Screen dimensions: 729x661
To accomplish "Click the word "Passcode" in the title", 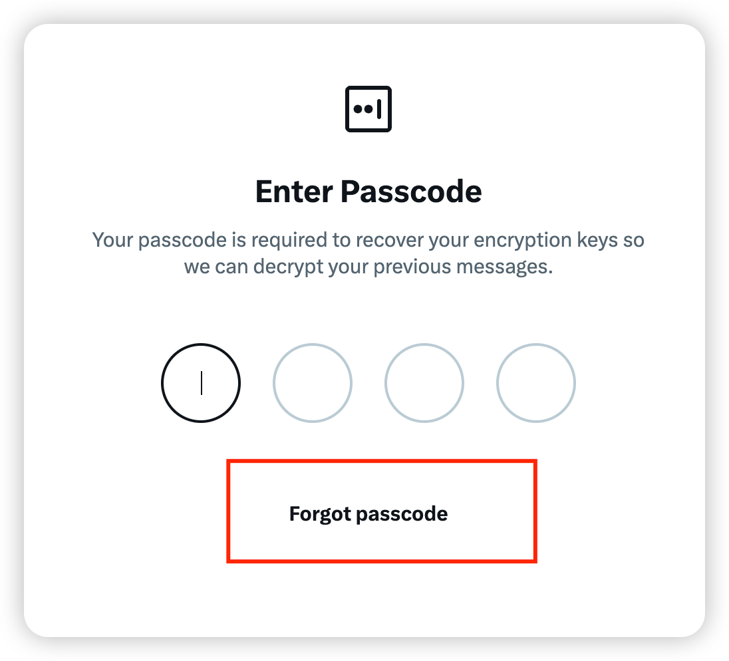I will pyautogui.click(x=411, y=192).
